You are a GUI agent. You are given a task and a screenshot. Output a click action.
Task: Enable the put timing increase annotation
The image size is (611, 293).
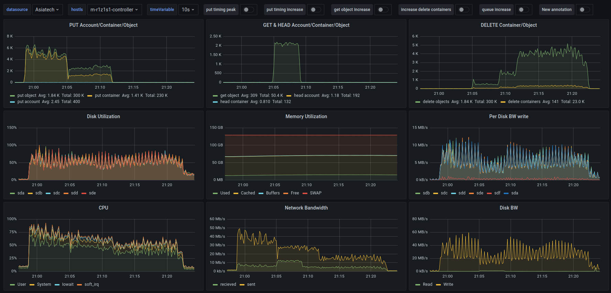pos(315,10)
